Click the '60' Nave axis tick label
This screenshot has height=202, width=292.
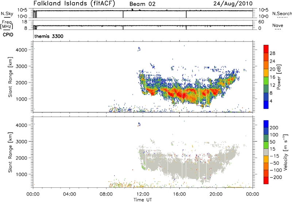tap(261, 22)
